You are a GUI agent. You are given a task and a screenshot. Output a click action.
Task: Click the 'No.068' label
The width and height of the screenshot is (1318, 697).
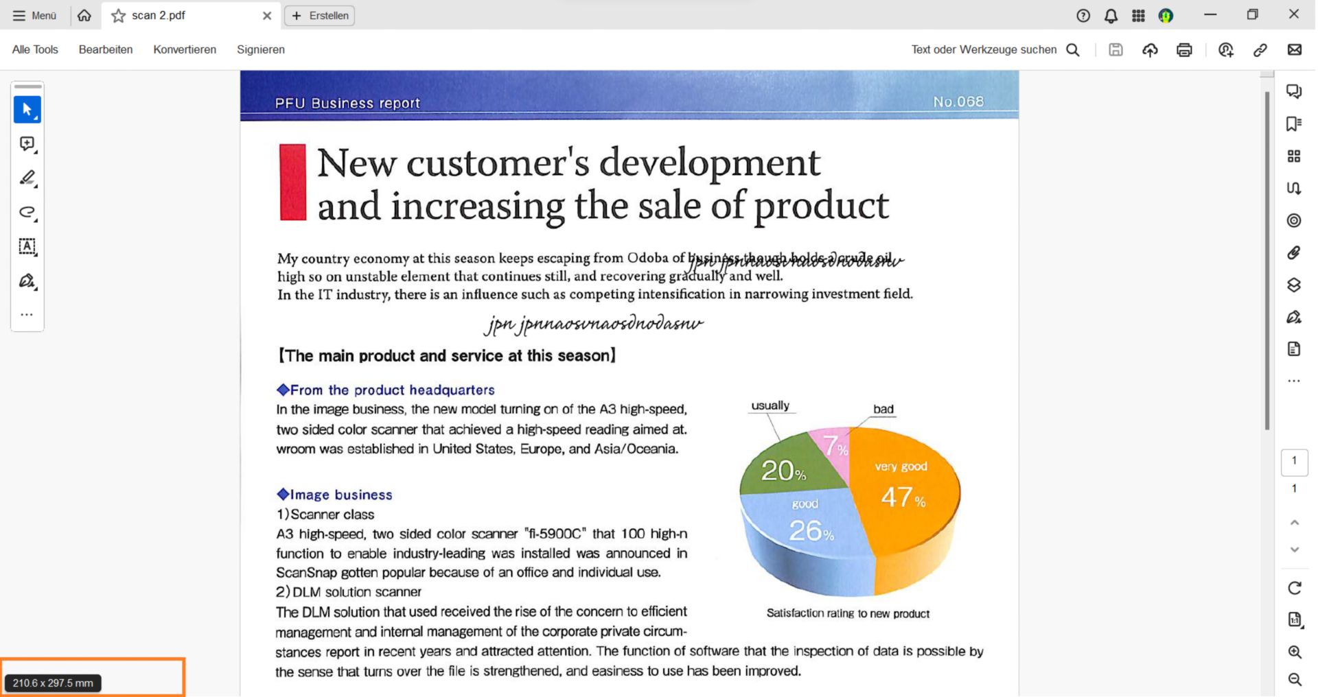pyautogui.click(x=958, y=102)
